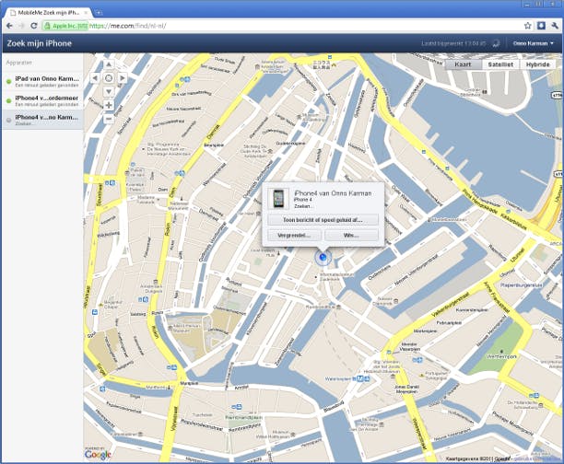Pan the map down with arrow control
564x464 pixels.
[109, 91]
